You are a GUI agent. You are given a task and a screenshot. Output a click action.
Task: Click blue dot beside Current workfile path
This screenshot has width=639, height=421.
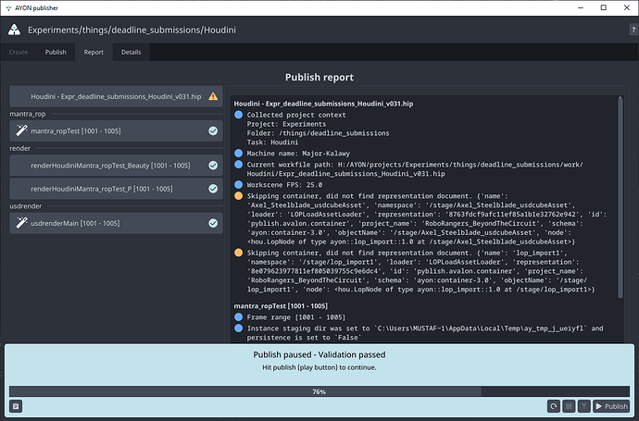click(x=238, y=164)
